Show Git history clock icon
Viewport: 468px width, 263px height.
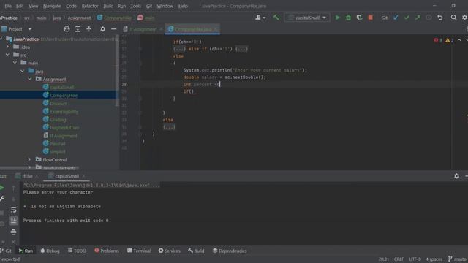[x=429, y=18]
